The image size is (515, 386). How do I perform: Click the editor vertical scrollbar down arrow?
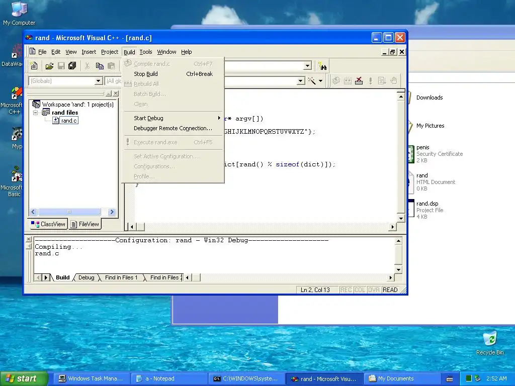(401, 218)
